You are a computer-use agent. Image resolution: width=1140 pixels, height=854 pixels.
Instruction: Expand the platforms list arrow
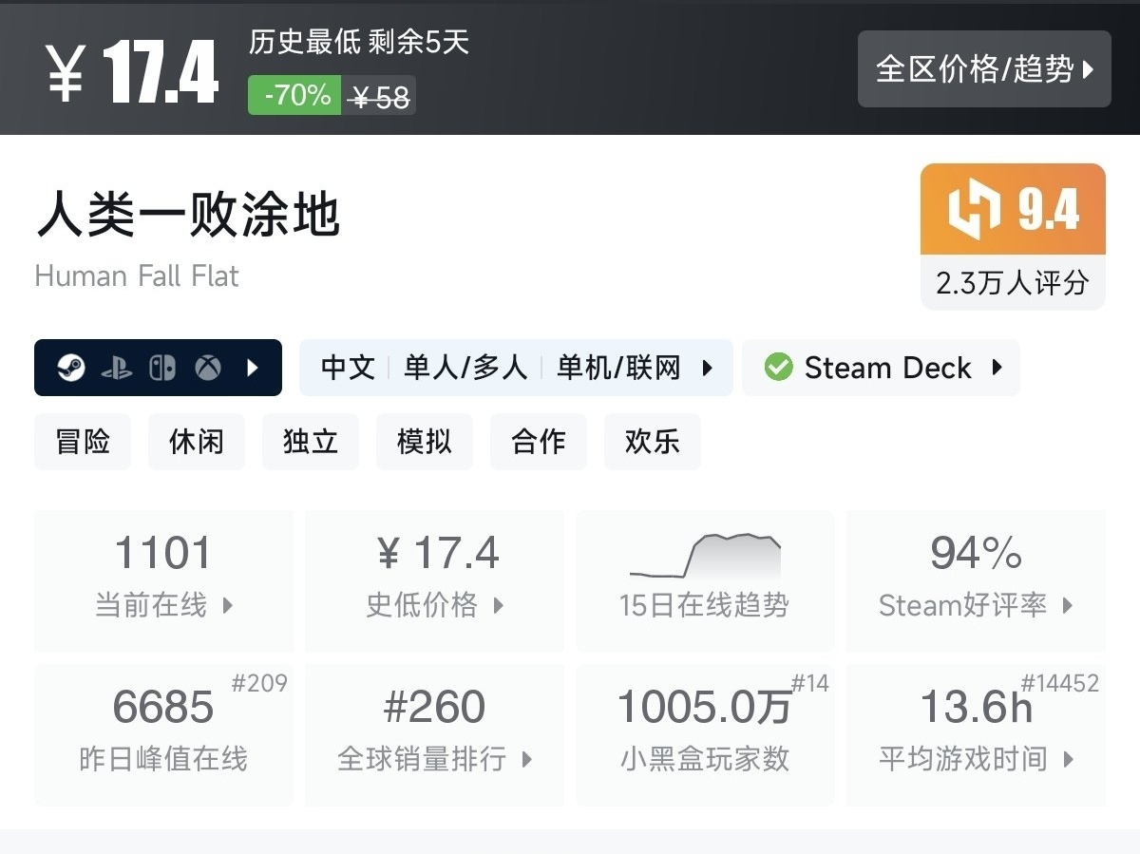(253, 368)
